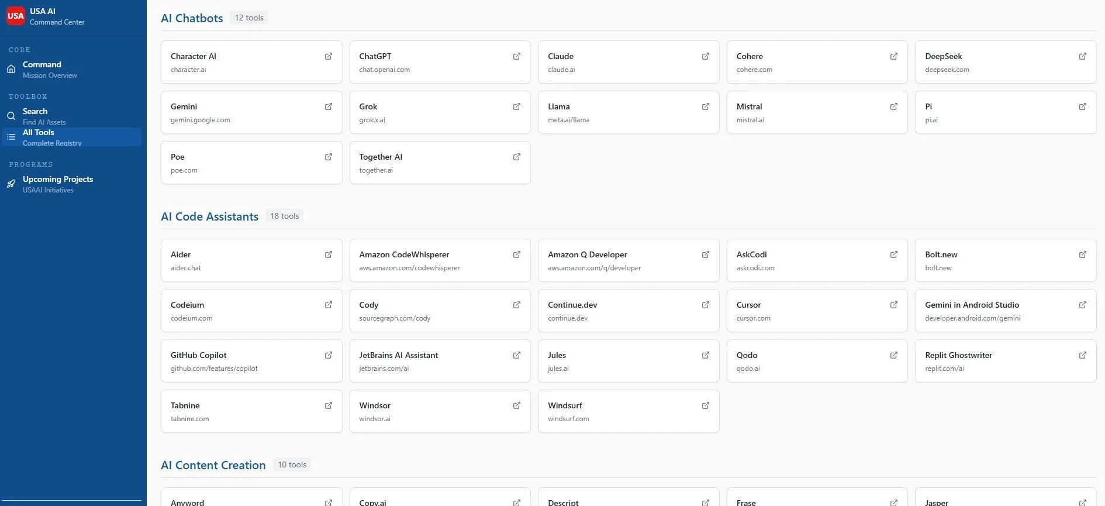Open external link icon on Qodo card
Viewport: 1105px width, 506px height.
pyautogui.click(x=894, y=355)
